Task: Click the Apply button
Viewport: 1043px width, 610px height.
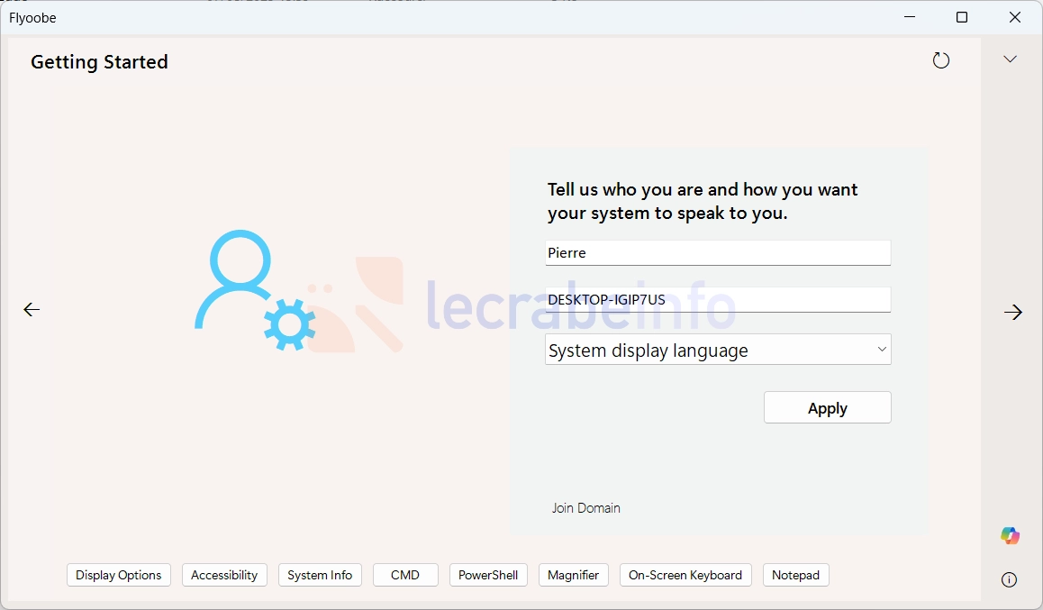Action: click(x=827, y=407)
